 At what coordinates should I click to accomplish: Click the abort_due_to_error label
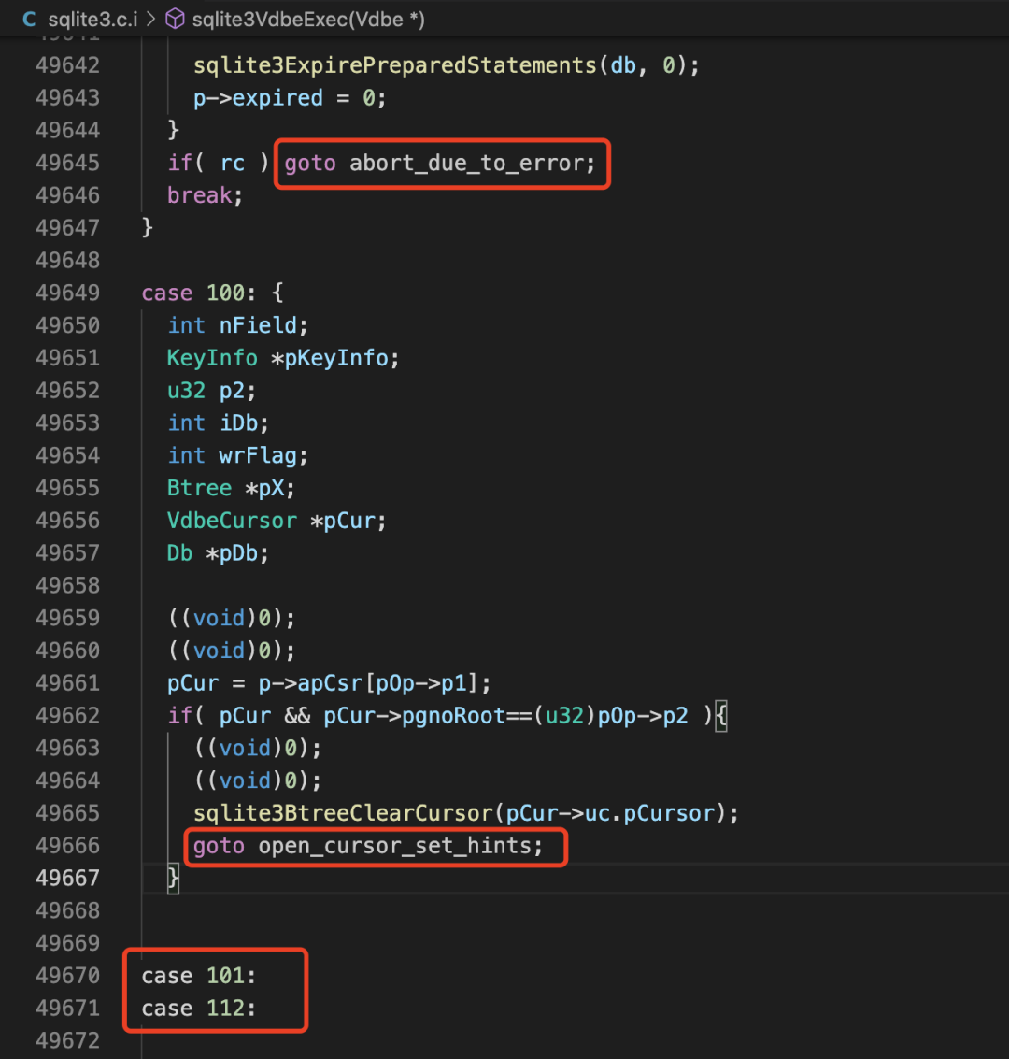465,163
